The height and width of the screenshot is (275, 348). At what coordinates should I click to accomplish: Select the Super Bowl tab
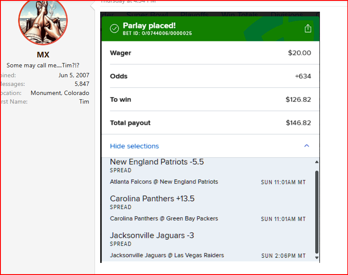[x=146, y=15]
